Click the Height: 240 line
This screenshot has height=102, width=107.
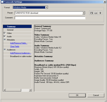[39, 71]
